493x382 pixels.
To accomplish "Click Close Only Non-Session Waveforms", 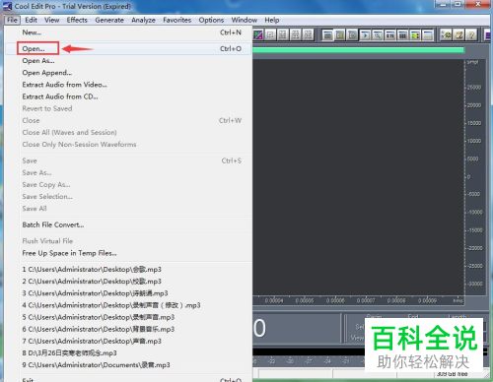I will click(x=128, y=145).
